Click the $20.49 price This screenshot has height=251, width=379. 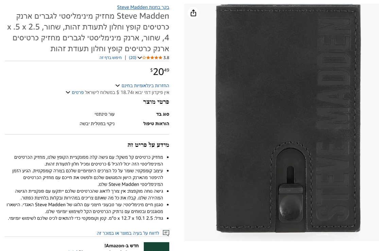pos(160,72)
